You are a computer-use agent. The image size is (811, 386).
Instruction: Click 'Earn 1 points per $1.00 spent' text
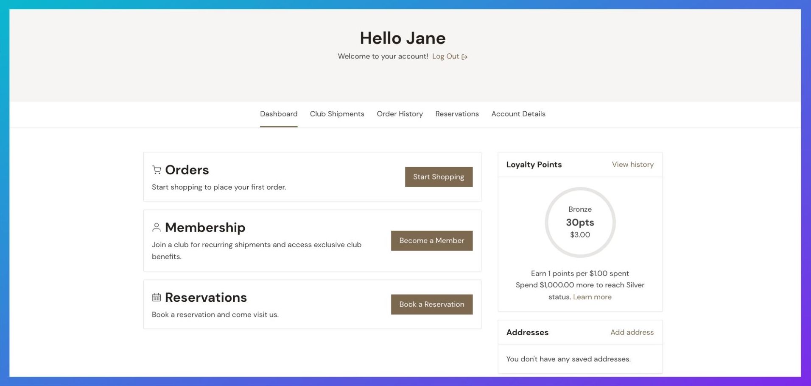pyautogui.click(x=580, y=273)
